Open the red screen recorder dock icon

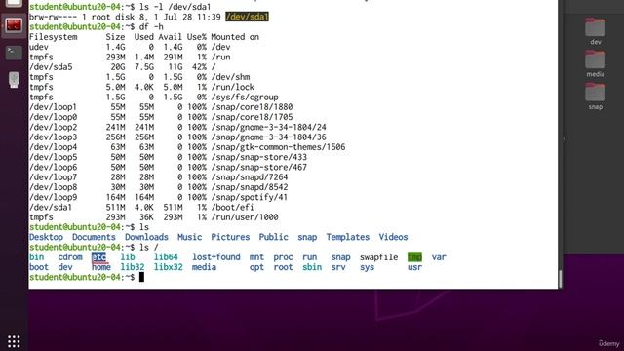(14, 26)
